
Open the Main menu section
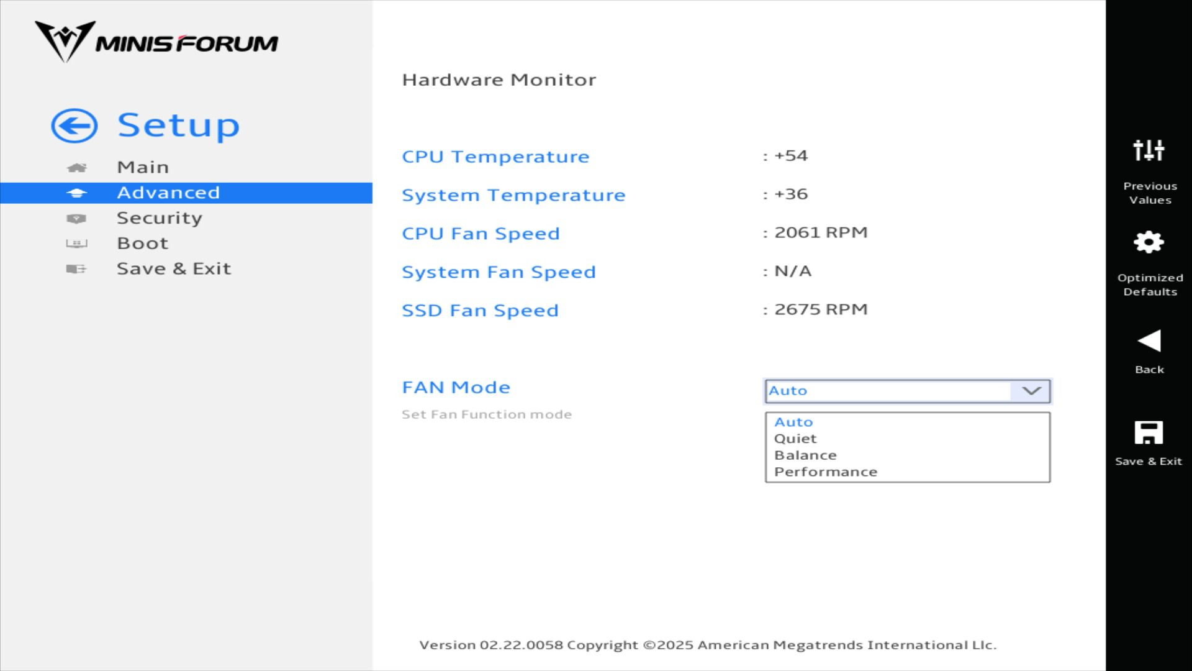[143, 168]
